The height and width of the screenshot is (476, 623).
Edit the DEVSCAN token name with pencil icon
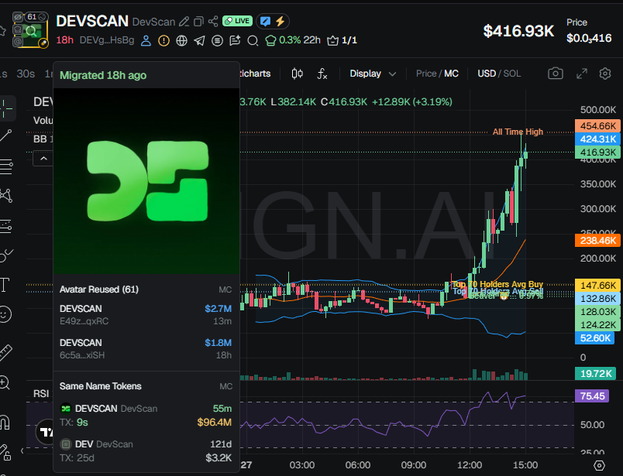[x=184, y=22]
